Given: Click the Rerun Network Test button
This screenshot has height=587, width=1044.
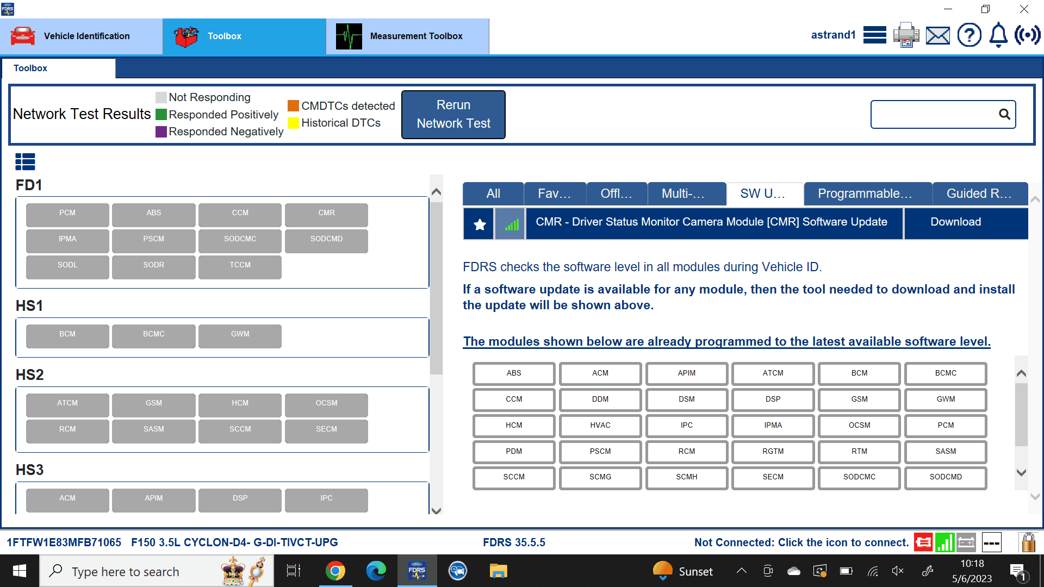Looking at the screenshot, I should 453,114.
